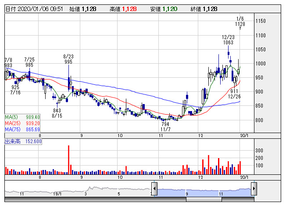
Task: Click the 始値 1,128 opening price
Action: (x=83, y=9)
